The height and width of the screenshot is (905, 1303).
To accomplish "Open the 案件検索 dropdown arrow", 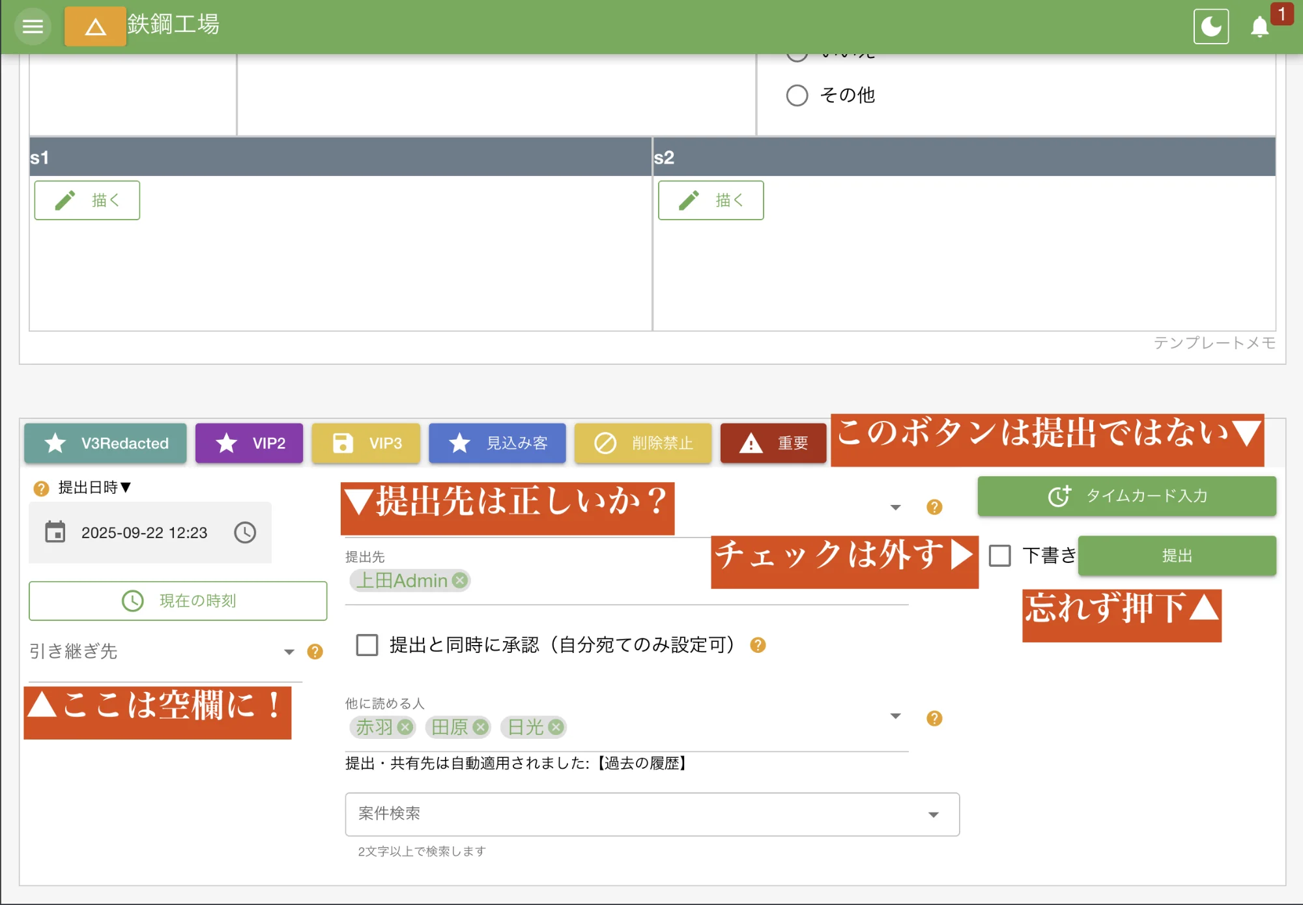I will click(933, 814).
